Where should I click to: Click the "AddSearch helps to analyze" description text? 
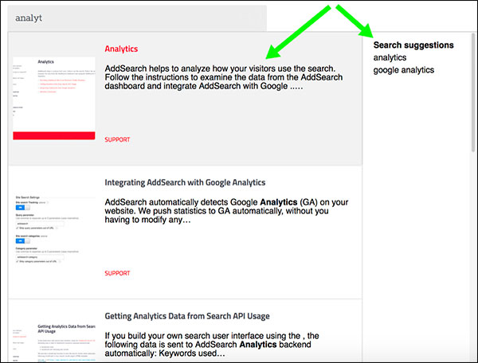click(223, 77)
